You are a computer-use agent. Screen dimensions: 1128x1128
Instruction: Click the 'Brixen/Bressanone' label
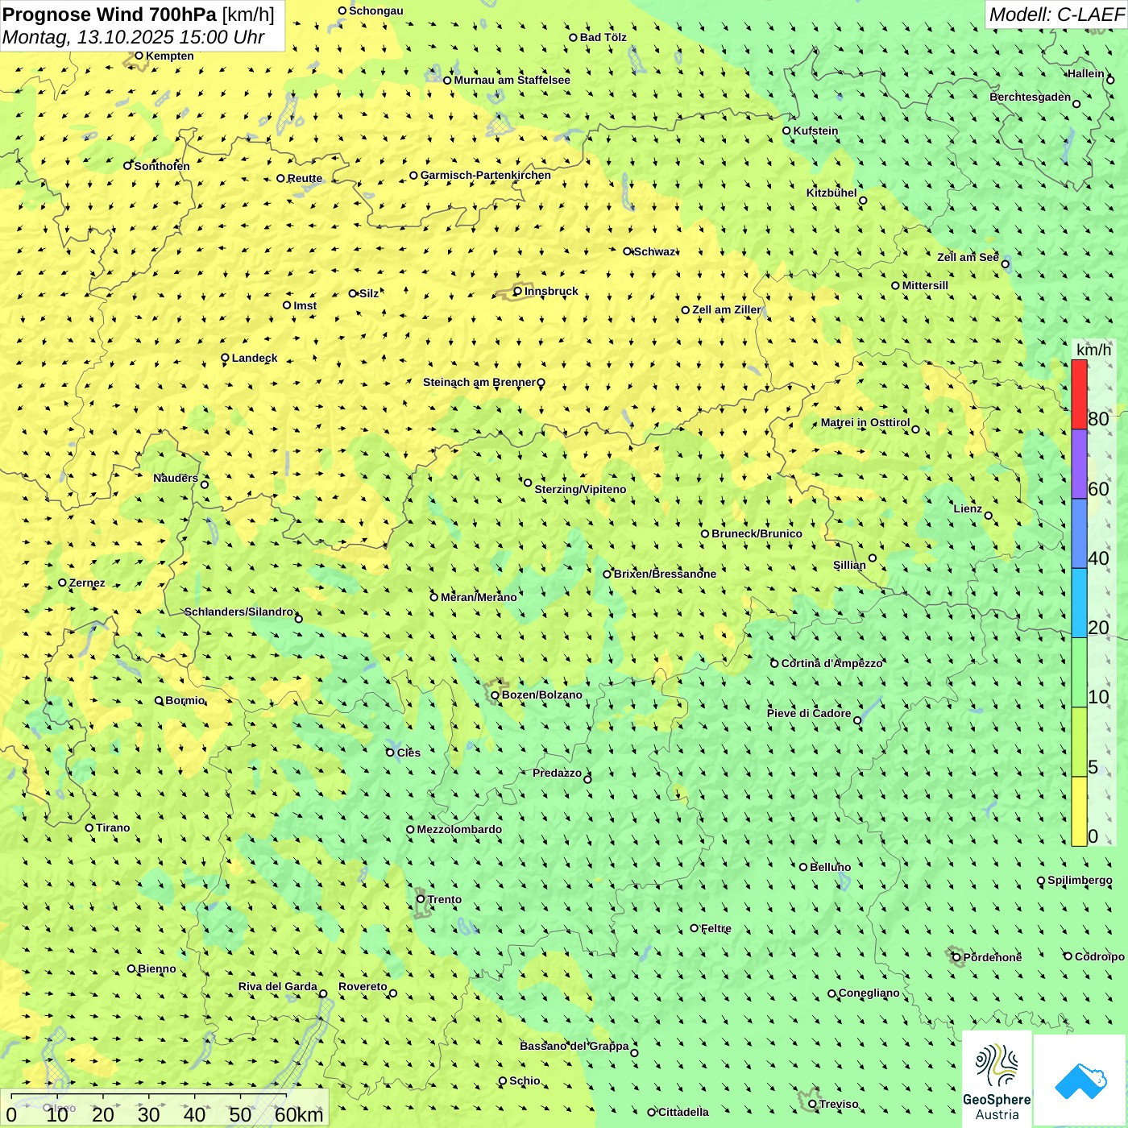[665, 574]
